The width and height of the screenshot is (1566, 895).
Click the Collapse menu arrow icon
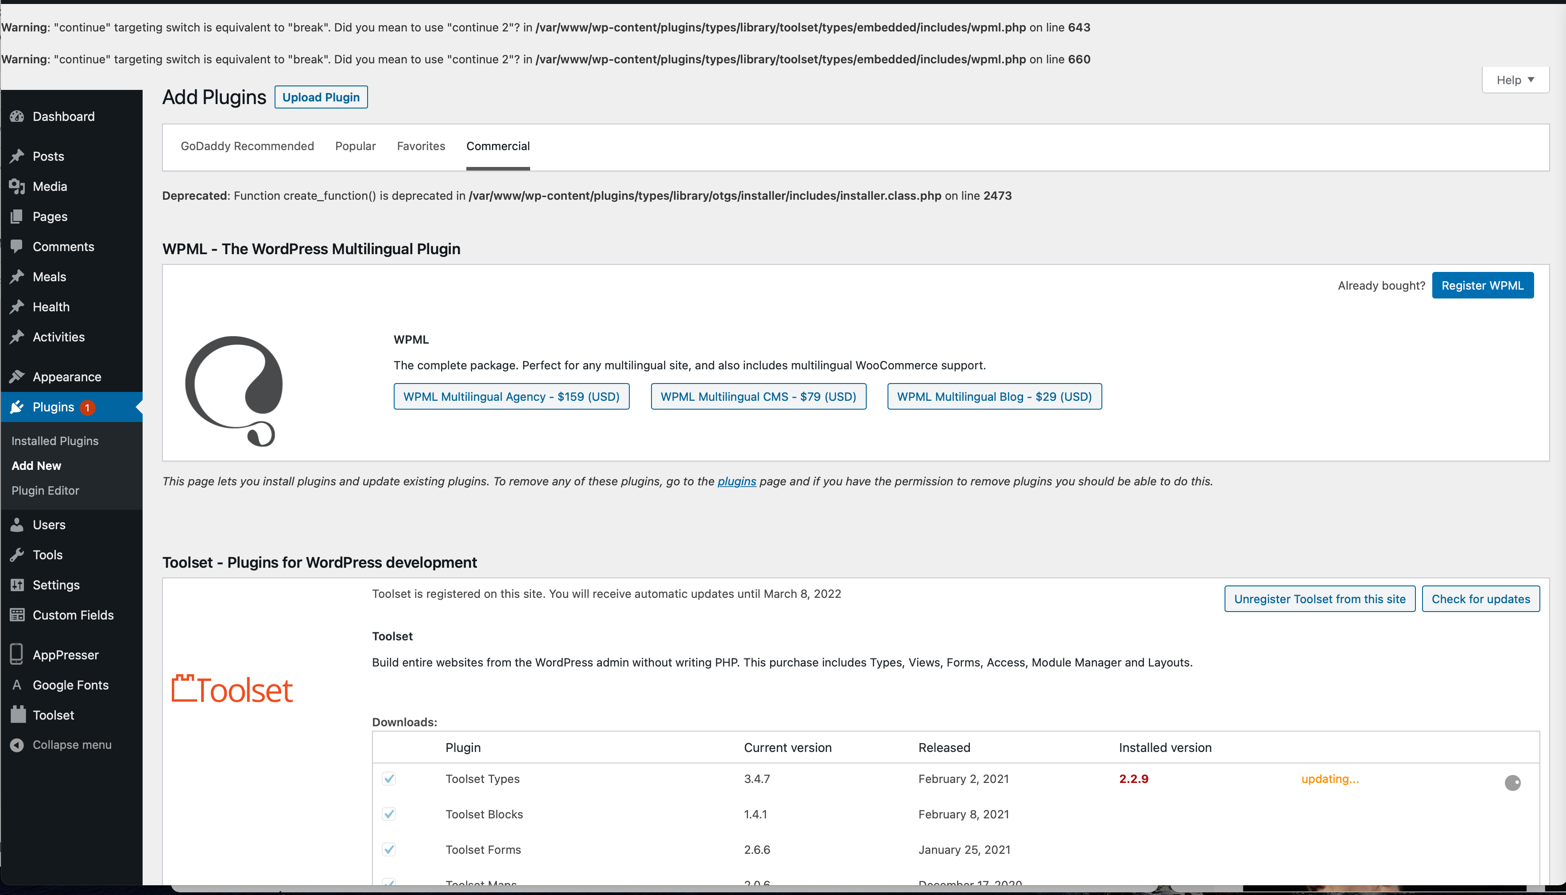pyautogui.click(x=16, y=745)
